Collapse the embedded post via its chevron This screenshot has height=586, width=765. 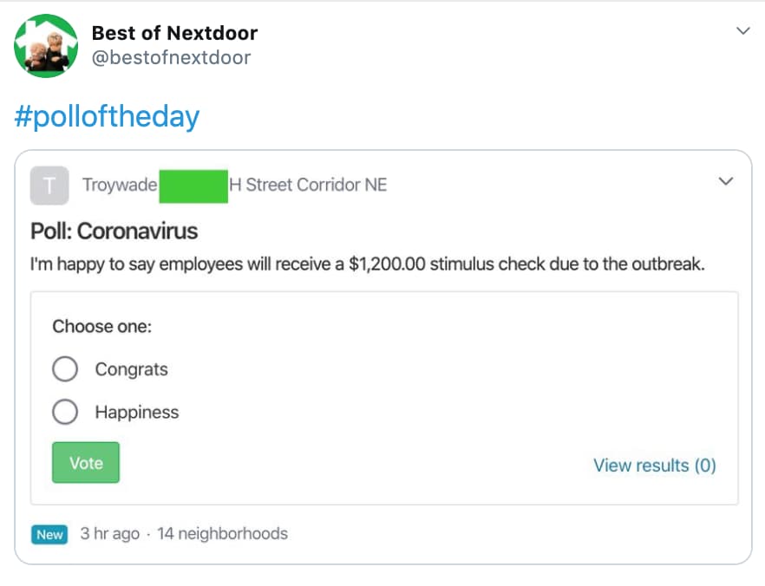click(725, 181)
